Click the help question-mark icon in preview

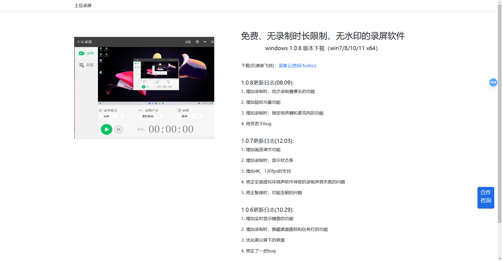pos(197,42)
